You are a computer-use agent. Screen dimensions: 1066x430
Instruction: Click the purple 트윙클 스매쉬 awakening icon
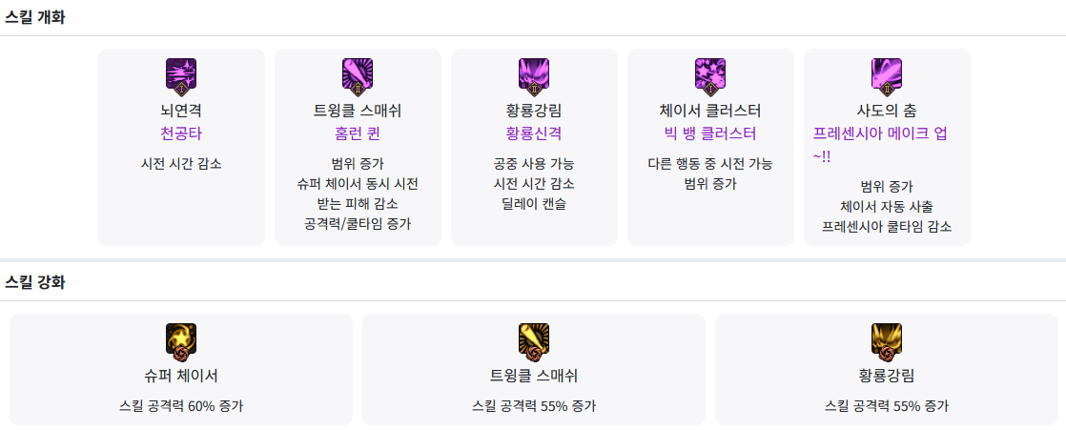pos(358,74)
